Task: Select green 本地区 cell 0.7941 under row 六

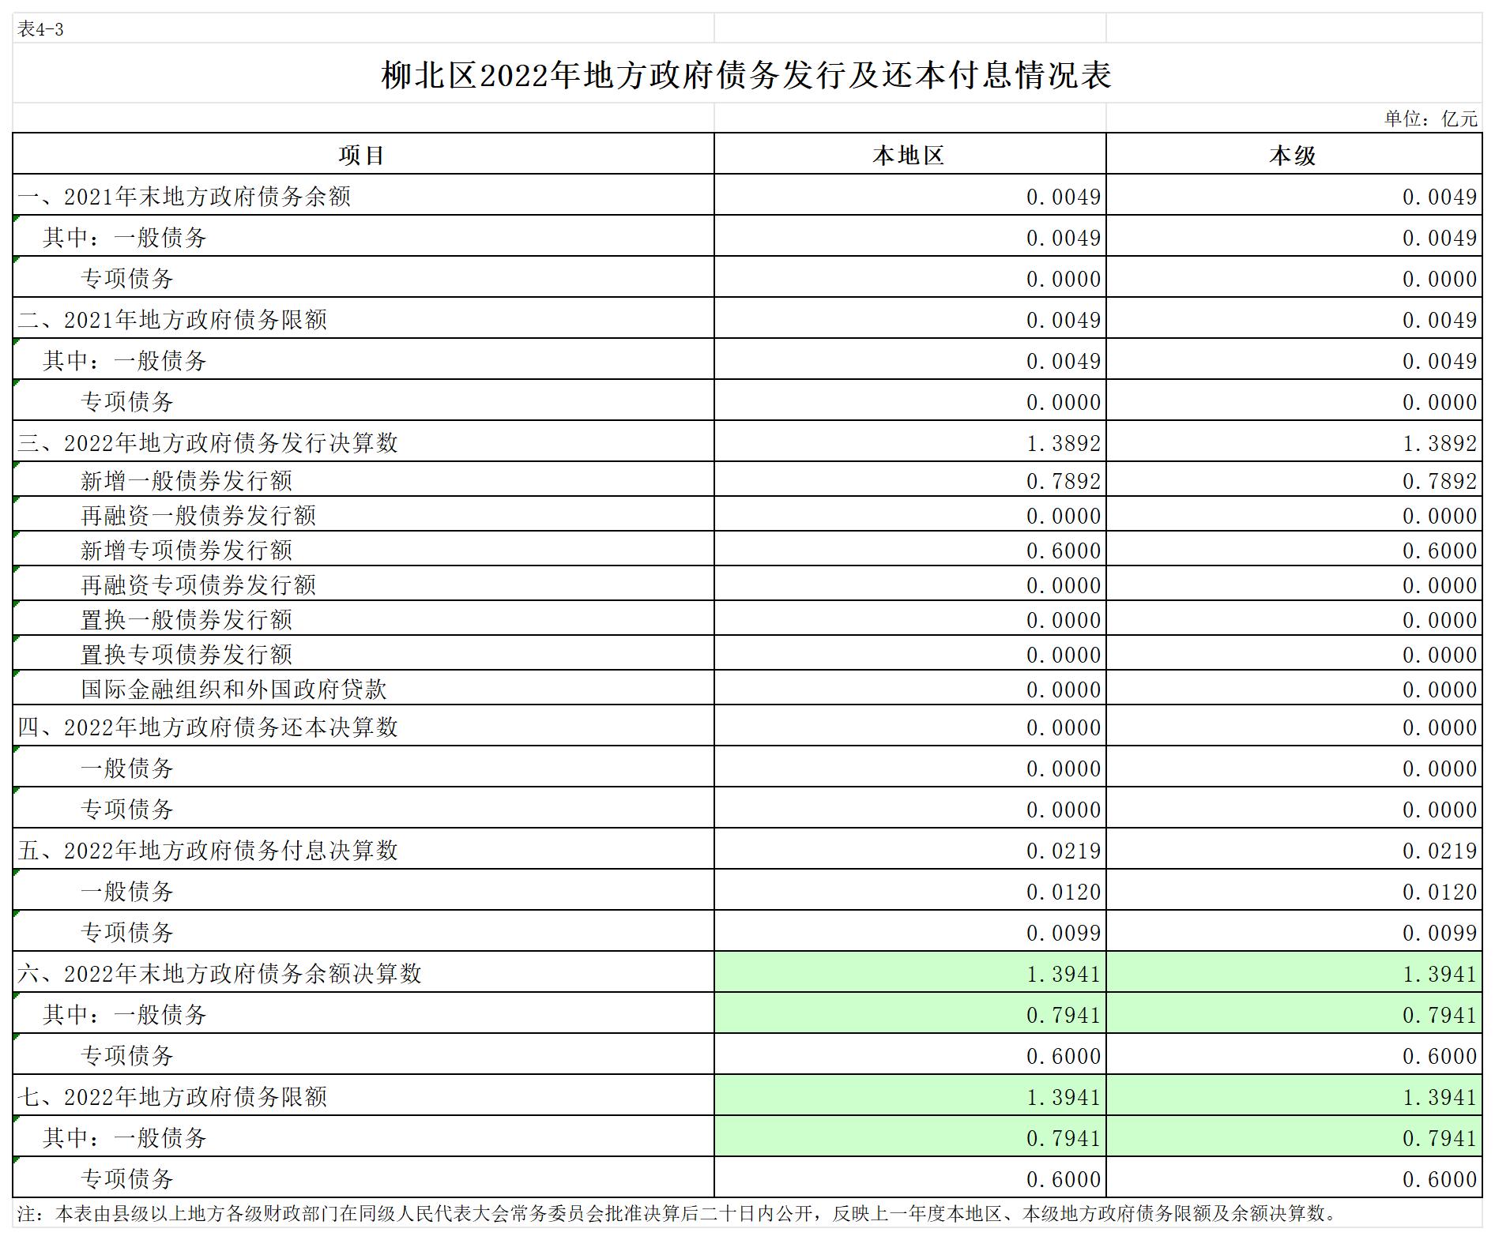Action: point(909,1013)
